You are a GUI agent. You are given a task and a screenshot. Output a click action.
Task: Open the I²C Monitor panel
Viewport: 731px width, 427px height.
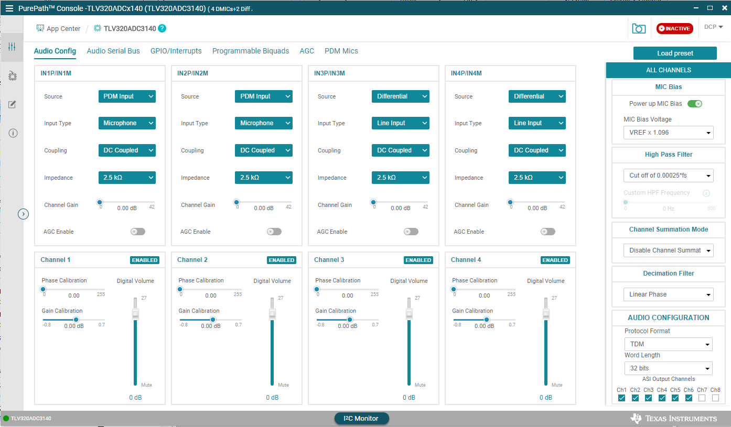(362, 419)
